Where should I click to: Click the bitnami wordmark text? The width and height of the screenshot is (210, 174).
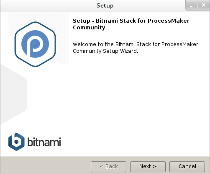[x=44, y=142]
